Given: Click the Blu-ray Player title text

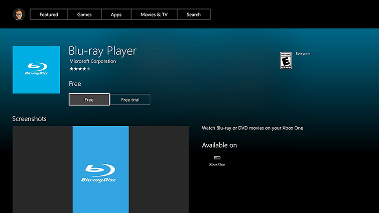Looking at the screenshot, I should click(x=102, y=51).
